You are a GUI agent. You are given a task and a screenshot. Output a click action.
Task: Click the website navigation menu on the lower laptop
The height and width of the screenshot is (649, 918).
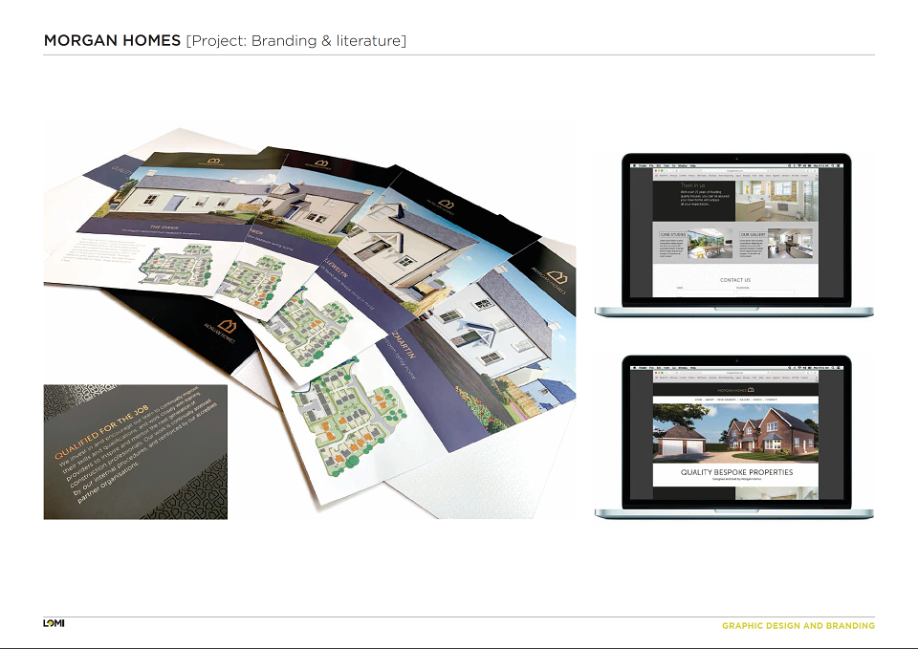736,400
